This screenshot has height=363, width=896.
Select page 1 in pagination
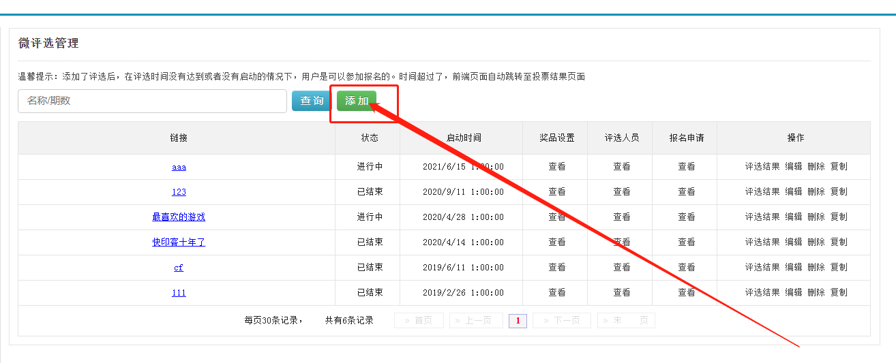[x=518, y=321]
